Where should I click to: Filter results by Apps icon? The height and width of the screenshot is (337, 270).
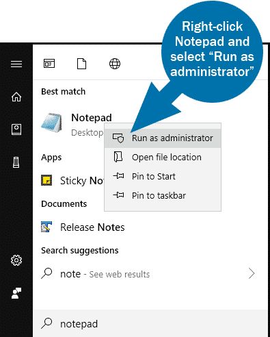click(49, 64)
